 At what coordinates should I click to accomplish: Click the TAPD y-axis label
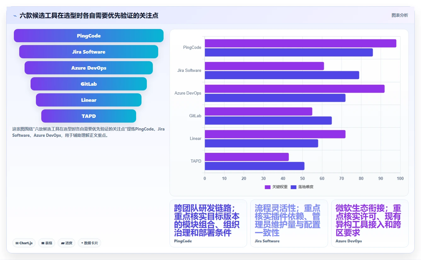[x=196, y=161]
